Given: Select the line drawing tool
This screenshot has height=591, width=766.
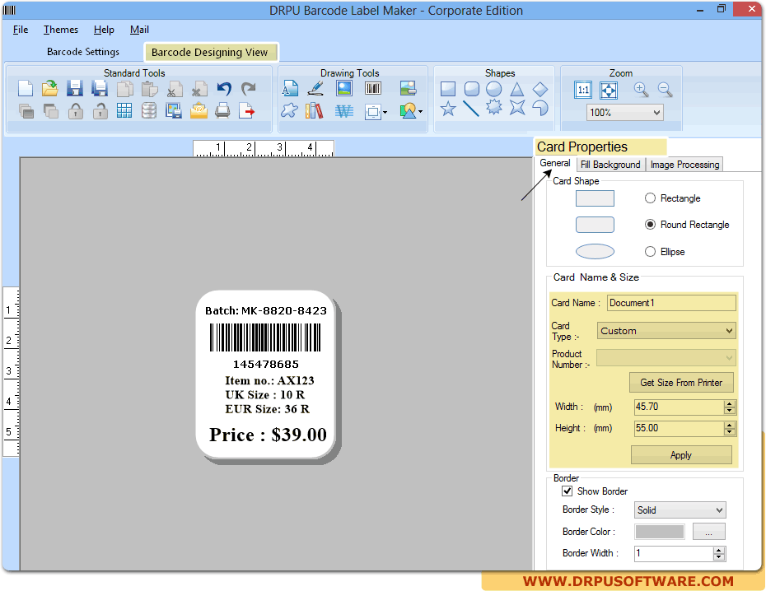Looking at the screenshot, I should pyautogui.click(x=471, y=109).
